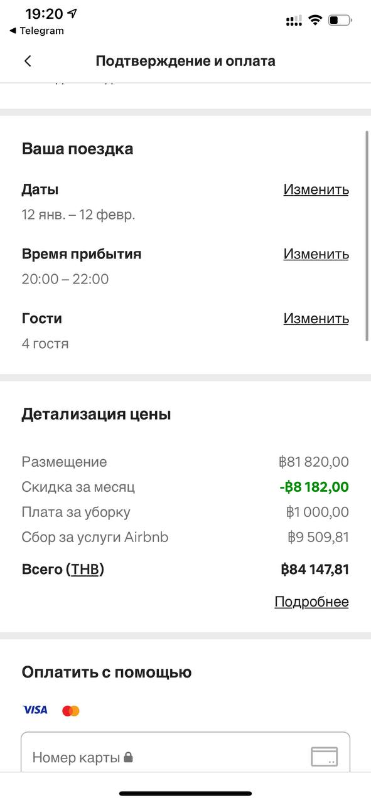Tap the Visa card logo

pyautogui.click(x=35, y=710)
